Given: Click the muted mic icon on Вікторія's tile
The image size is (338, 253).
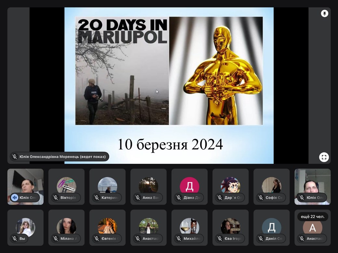Looking at the screenshot, I should click(x=56, y=198).
